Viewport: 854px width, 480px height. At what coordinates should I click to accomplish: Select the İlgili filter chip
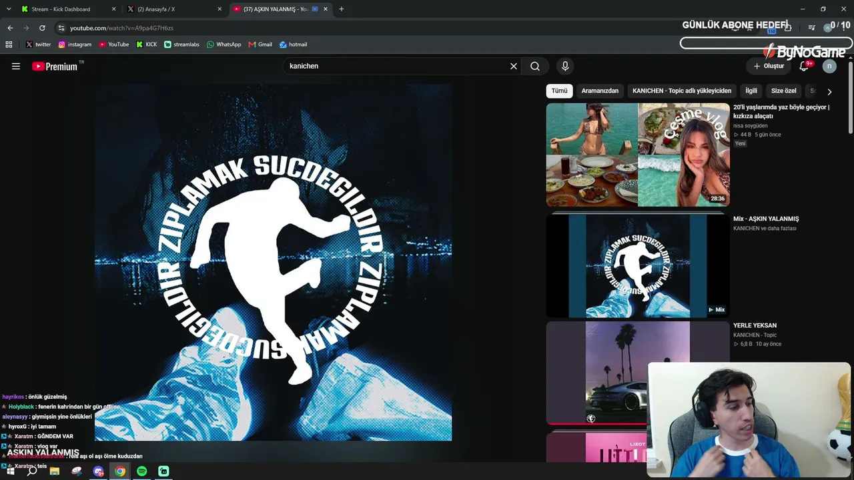click(x=751, y=91)
